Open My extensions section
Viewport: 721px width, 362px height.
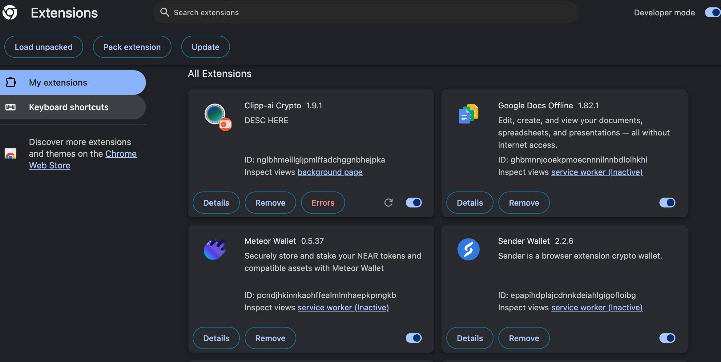pyautogui.click(x=73, y=82)
